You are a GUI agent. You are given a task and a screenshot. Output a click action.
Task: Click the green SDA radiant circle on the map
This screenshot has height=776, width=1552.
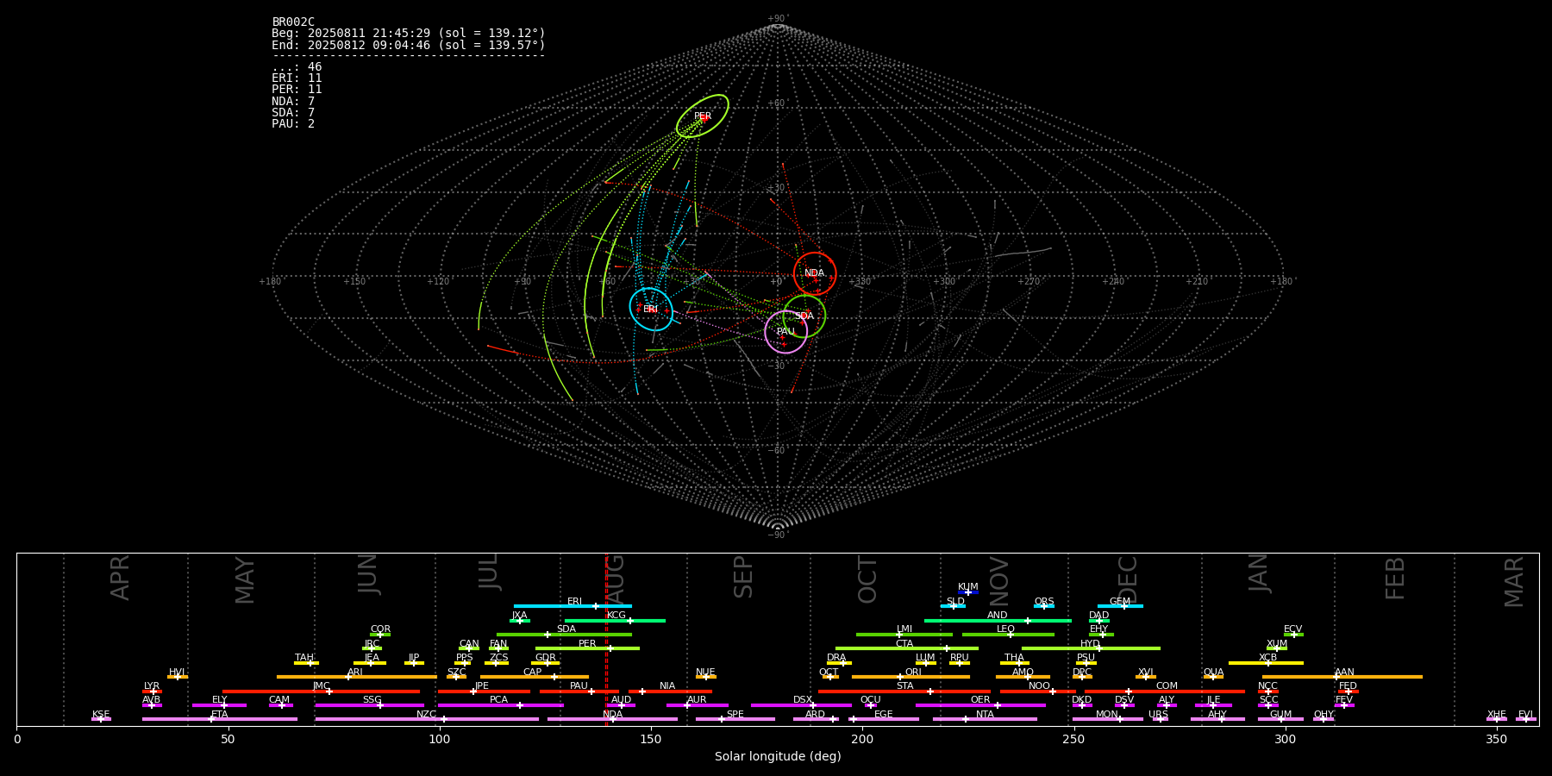tap(804, 316)
